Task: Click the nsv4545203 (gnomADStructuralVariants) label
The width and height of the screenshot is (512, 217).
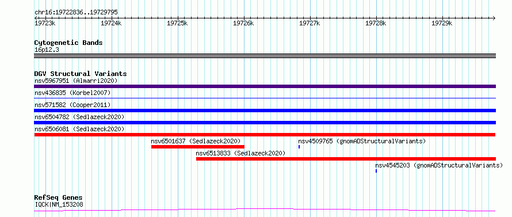Action: 439,165
